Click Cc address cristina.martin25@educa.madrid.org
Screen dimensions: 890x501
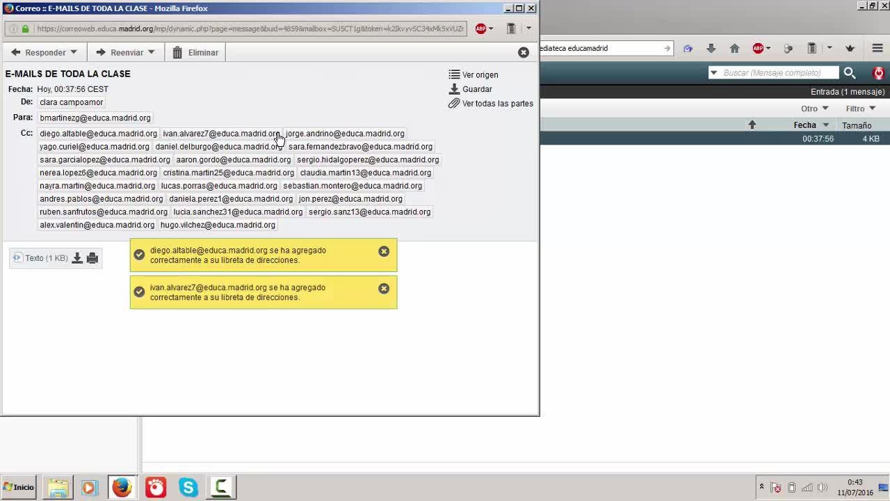(x=229, y=173)
